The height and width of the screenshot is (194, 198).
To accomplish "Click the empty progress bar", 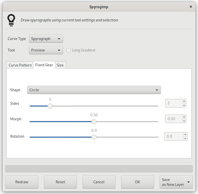I will click(99, 169).
